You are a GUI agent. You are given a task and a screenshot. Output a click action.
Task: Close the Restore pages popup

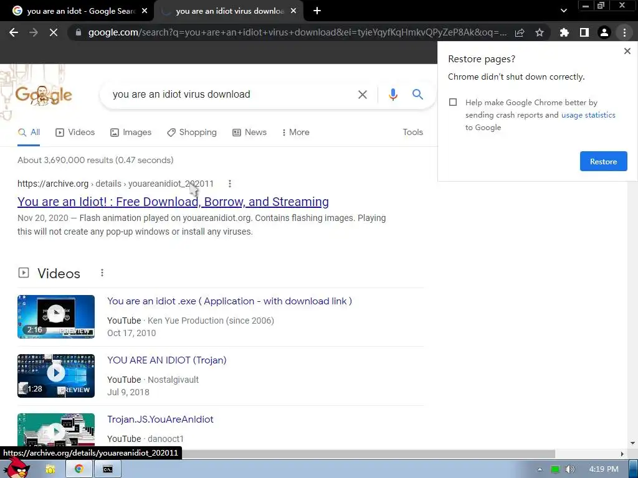pos(627,51)
